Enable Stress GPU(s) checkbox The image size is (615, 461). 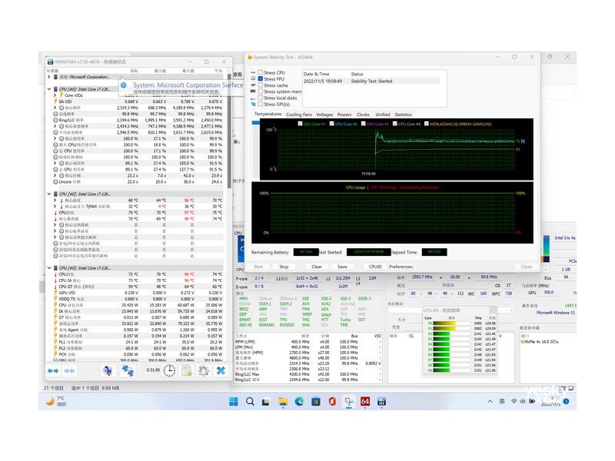click(x=261, y=104)
